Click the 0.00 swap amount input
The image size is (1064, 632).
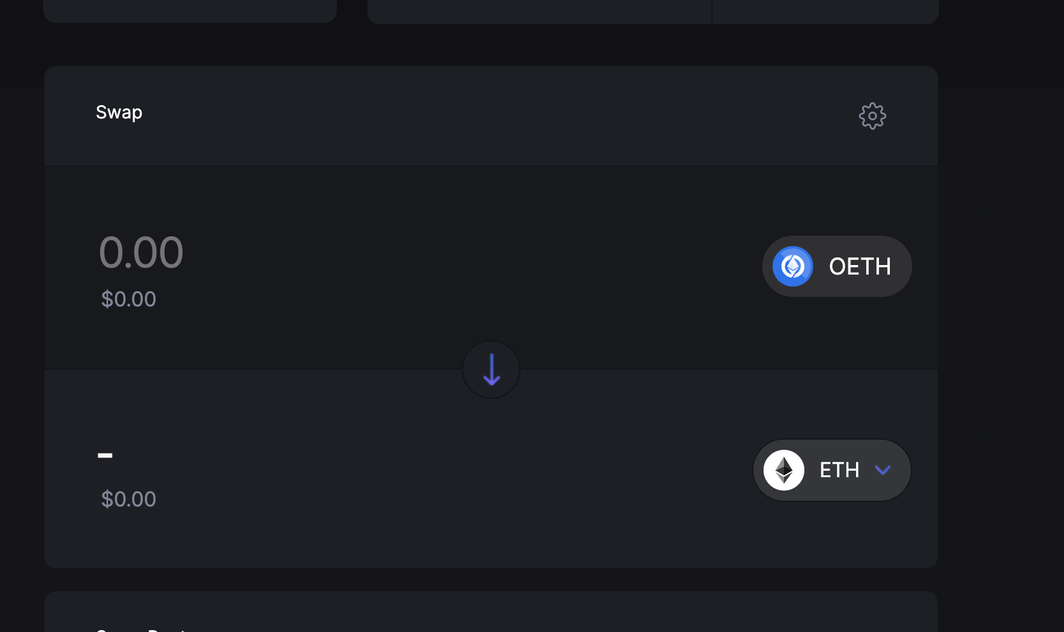click(141, 252)
